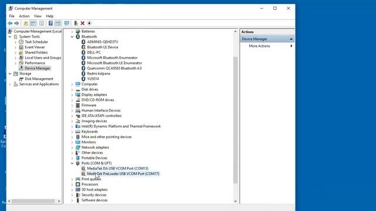Click the Network adapters category icon
This screenshot has height=211, width=376.
(x=78, y=147)
